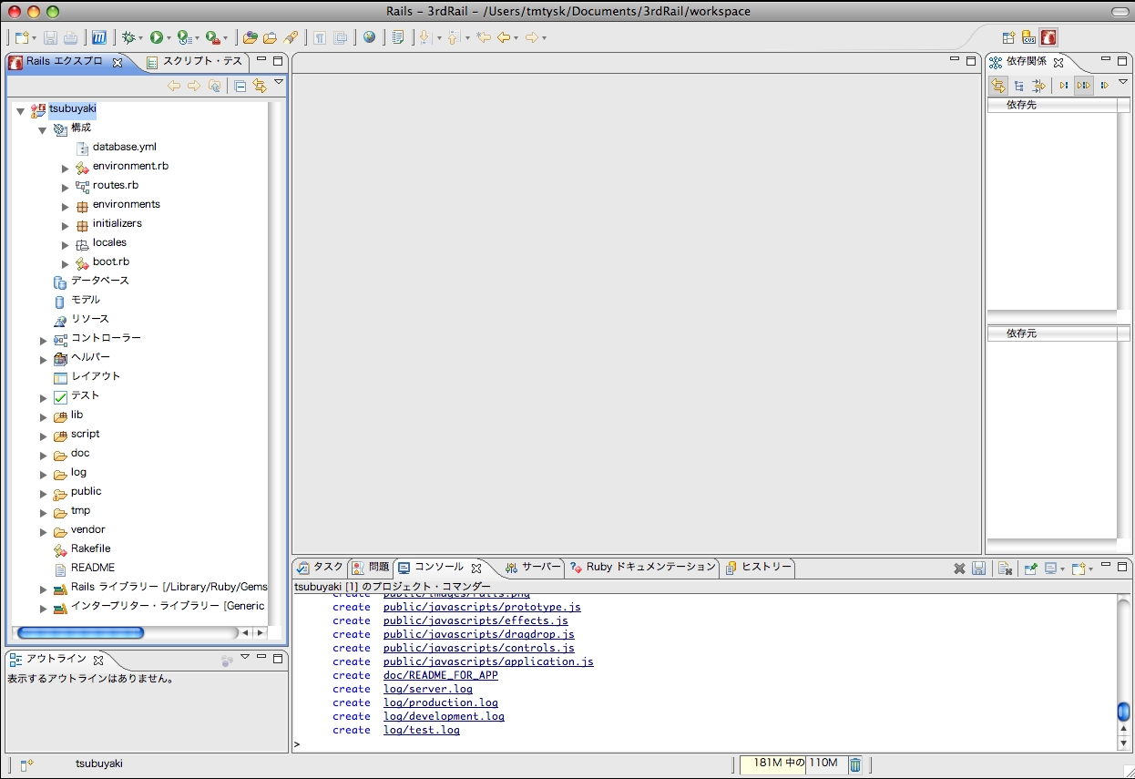1135x779 pixels.
Task: Collapse the 構成 folder
Action: tap(42, 130)
